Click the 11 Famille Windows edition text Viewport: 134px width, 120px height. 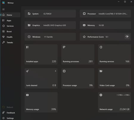[x=48, y=37]
